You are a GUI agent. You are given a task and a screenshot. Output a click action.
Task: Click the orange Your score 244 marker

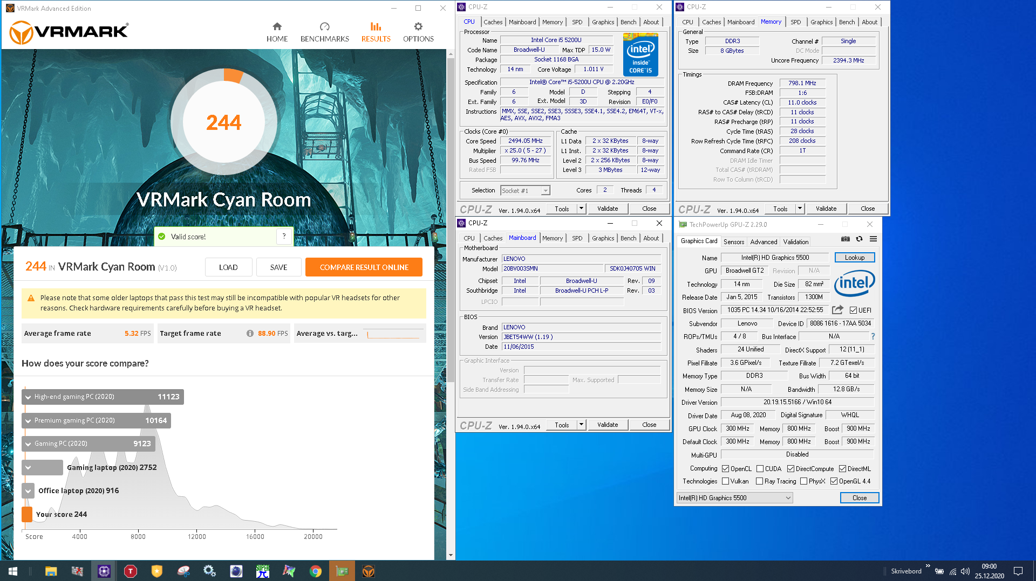pyautogui.click(x=27, y=514)
